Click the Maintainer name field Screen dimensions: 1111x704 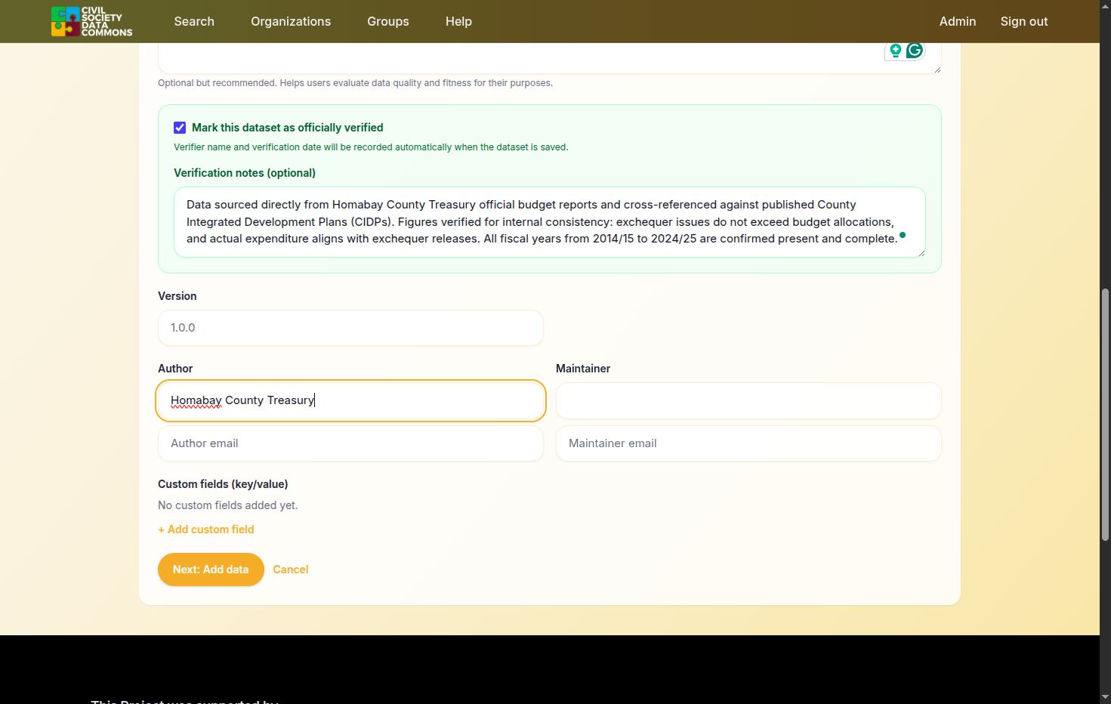[748, 400]
